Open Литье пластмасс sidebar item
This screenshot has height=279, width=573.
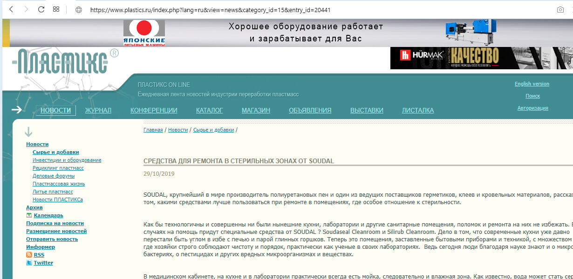[x=53, y=192]
